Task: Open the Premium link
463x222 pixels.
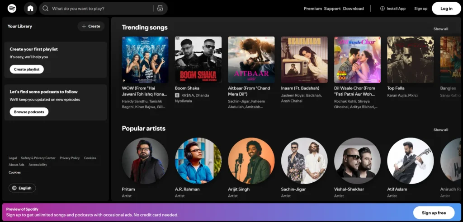Action: [313, 9]
